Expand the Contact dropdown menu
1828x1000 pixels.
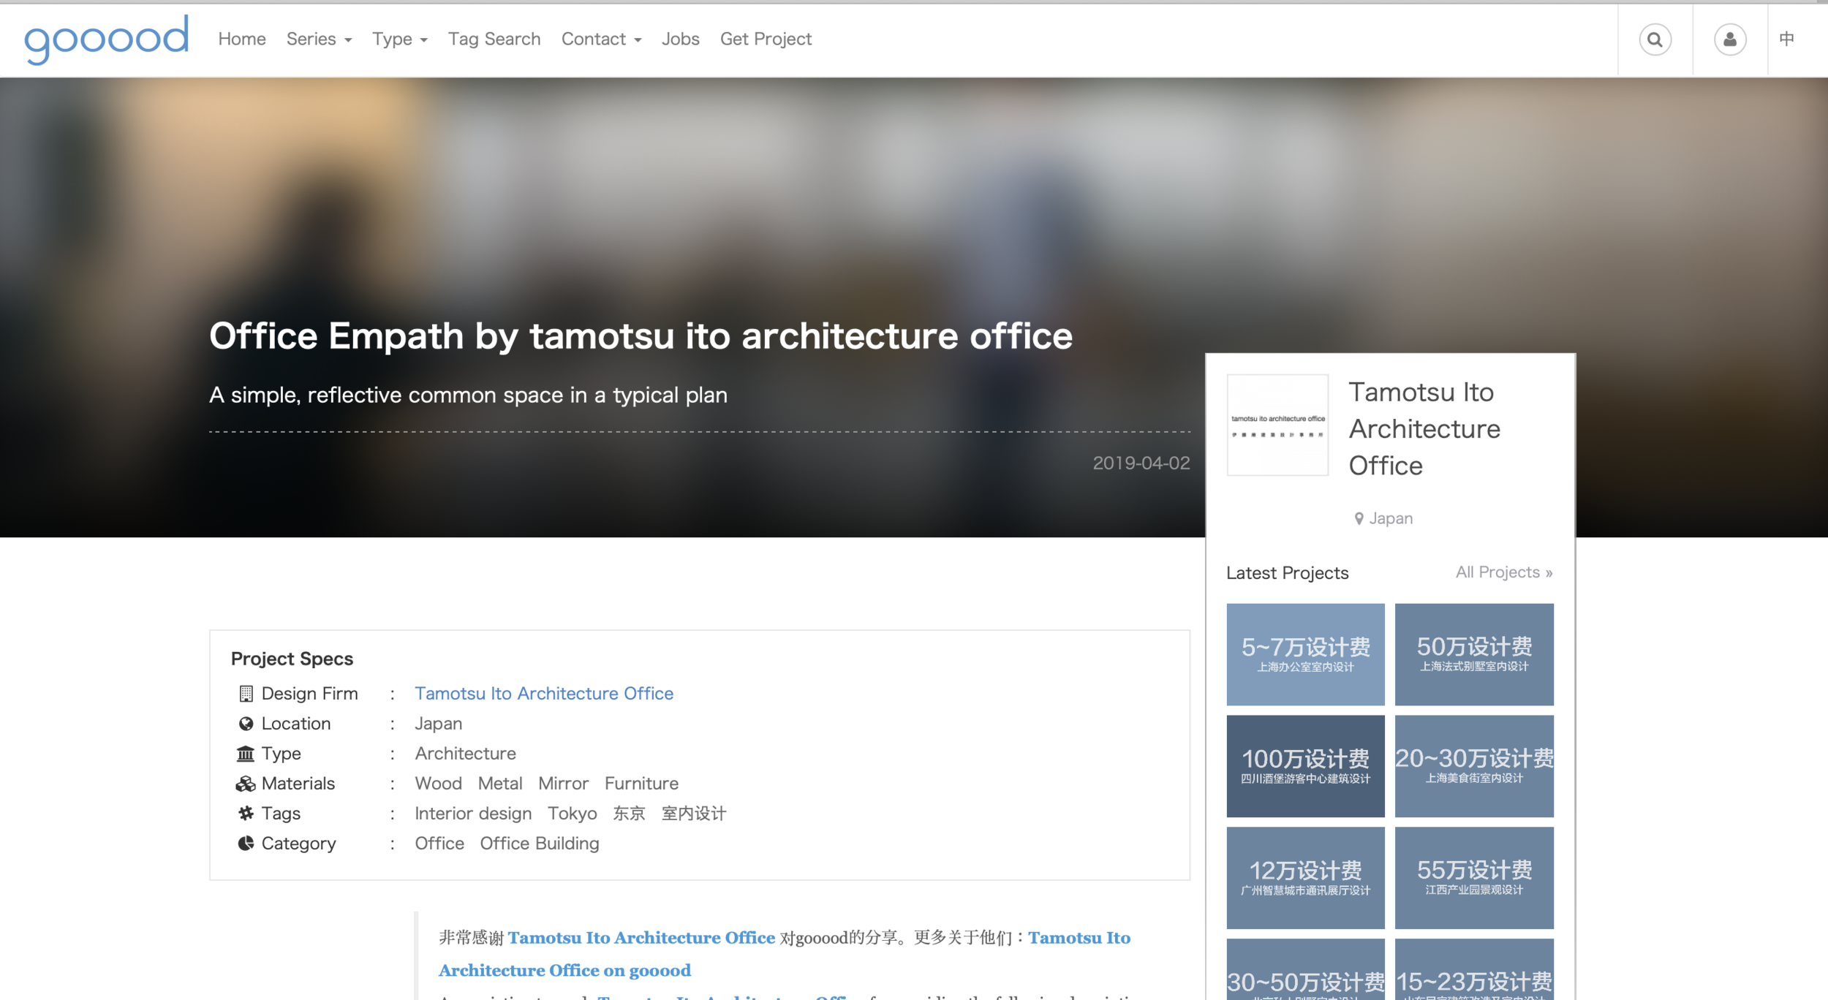(x=601, y=39)
